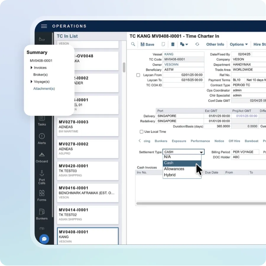Open the Settlement Type dropdown
This screenshot has height=266, width=266.
[x=183, y=152]
